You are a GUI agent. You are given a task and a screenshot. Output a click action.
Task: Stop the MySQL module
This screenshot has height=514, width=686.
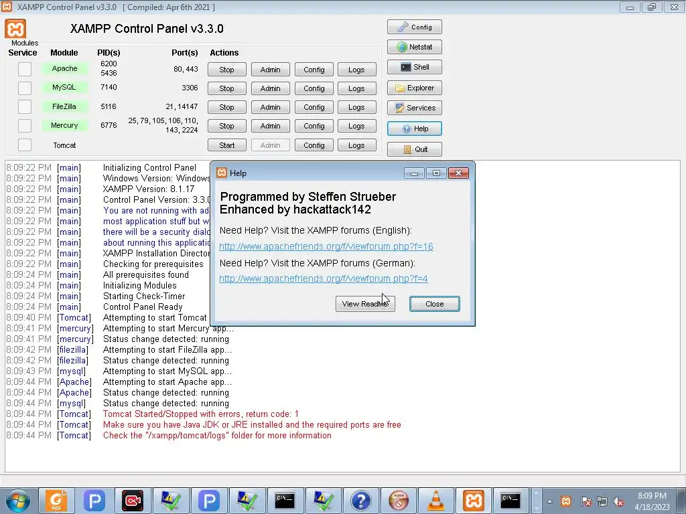point(226,88)
